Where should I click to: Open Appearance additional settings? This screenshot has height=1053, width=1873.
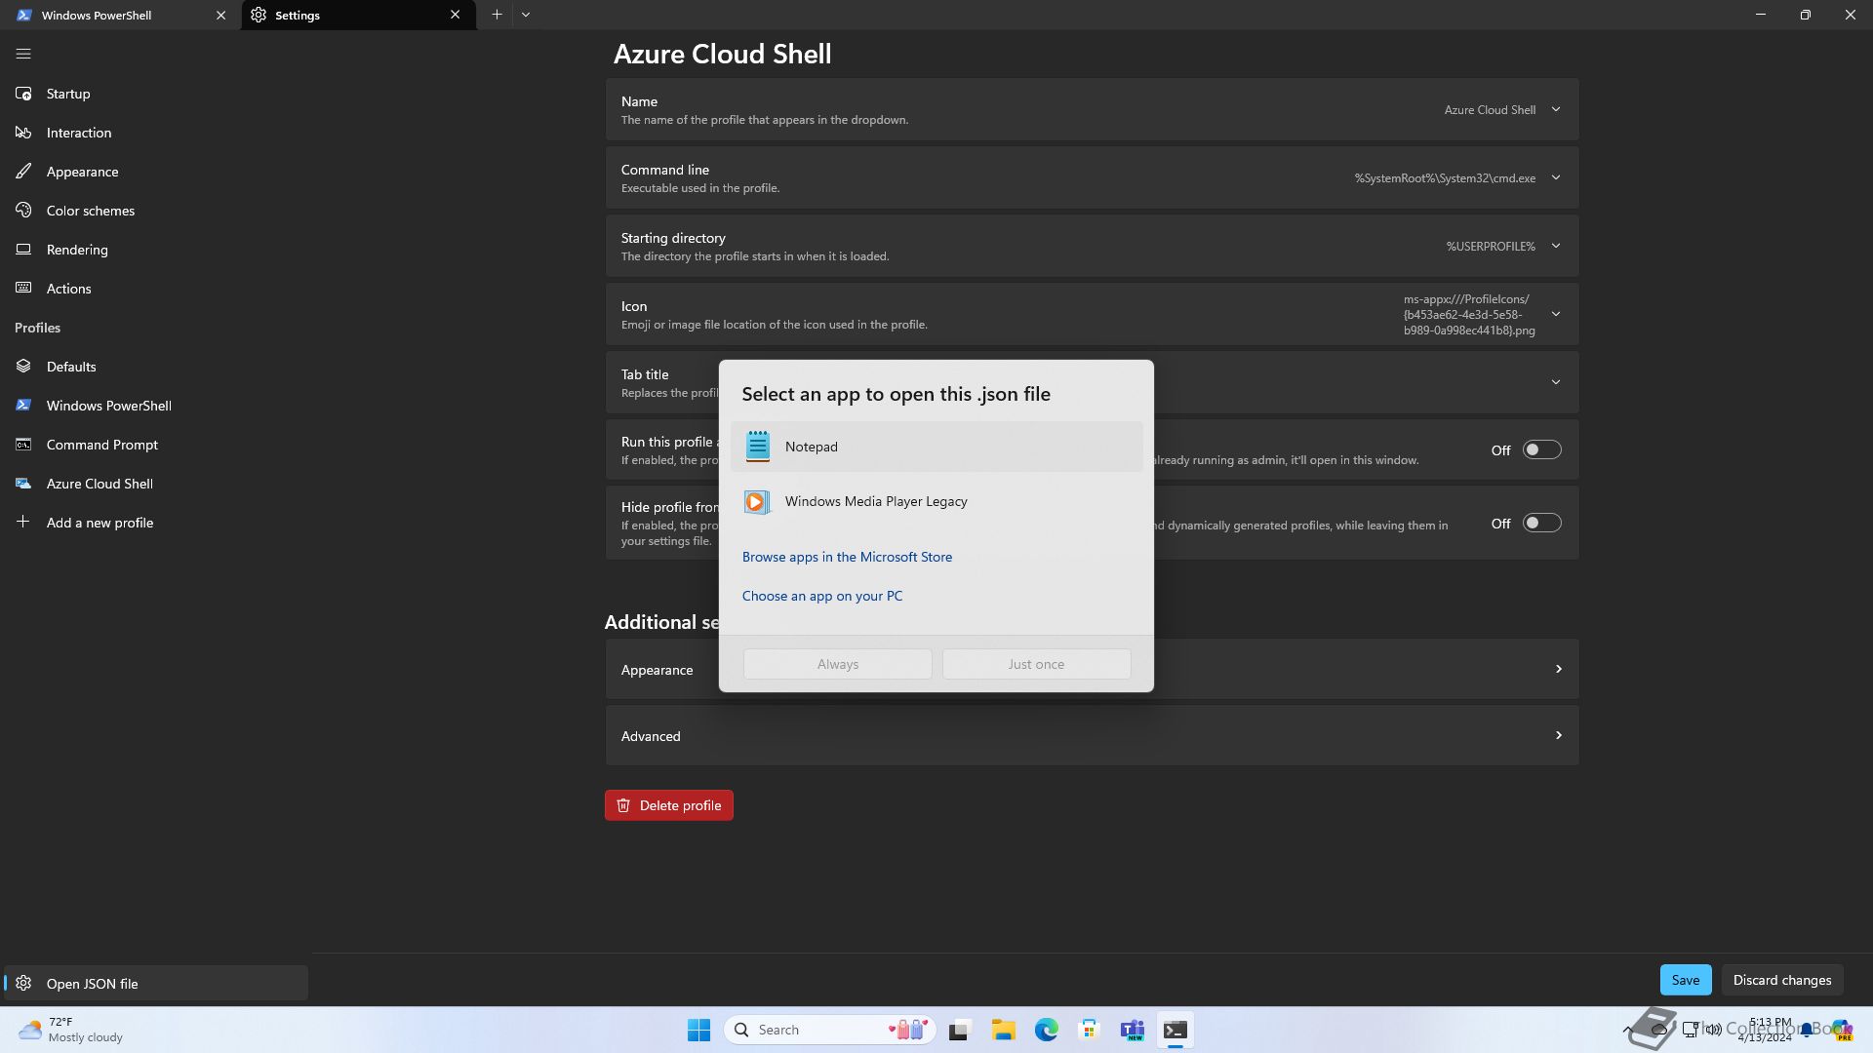pos(1092,669)
